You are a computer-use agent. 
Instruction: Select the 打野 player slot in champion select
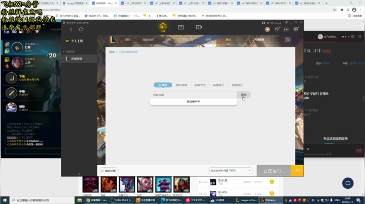tap(31, 47)
